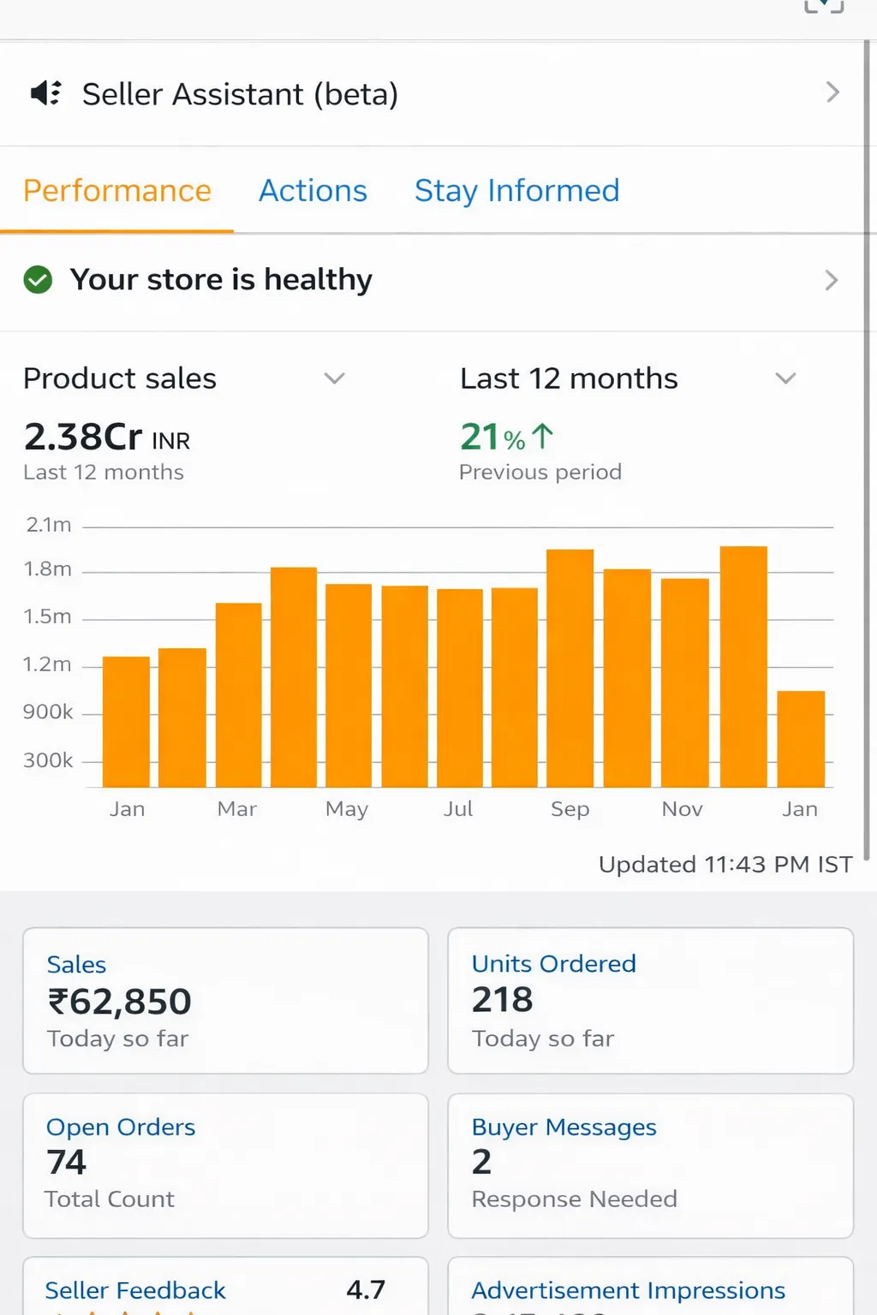View the Open Orders total count
This screenshot has width=877, height=1315.
[225, 1164]
